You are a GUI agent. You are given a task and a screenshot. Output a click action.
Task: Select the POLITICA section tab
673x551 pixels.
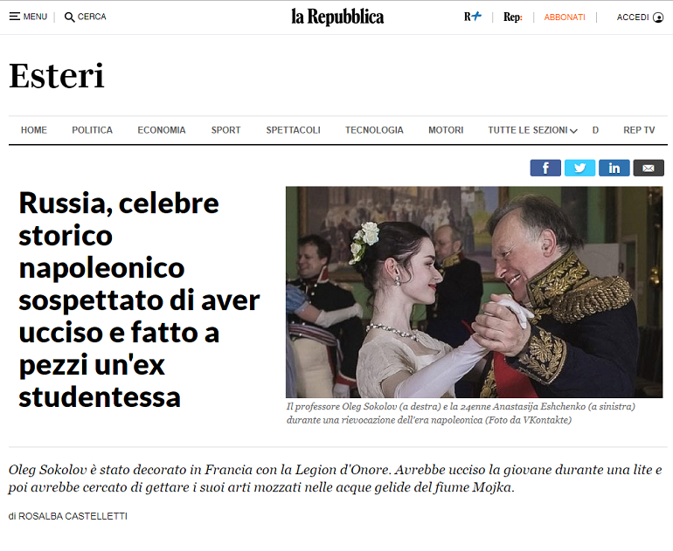[93, 130]
